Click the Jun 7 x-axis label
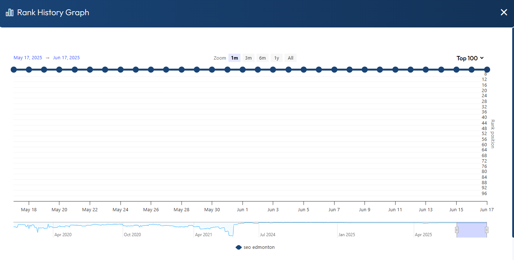This screenshot has width=514, height=260. 334,210
